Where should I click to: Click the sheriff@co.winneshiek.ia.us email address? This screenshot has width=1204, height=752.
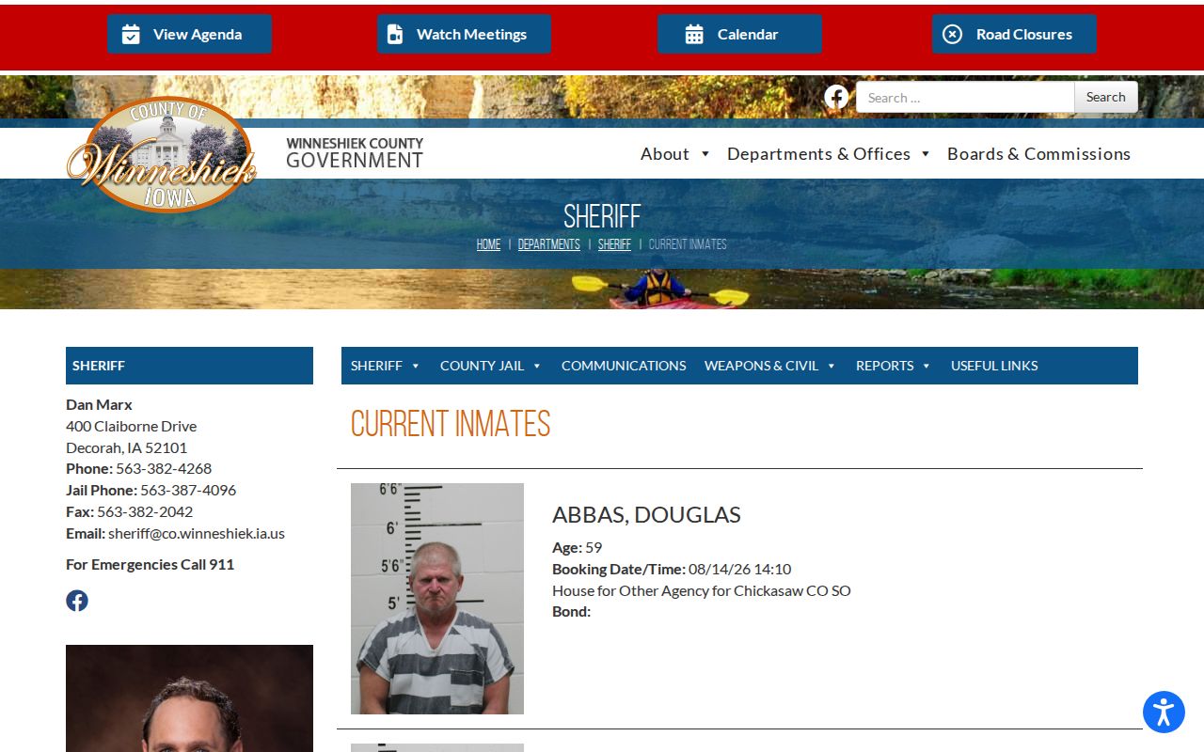click(x=196, y=533)
